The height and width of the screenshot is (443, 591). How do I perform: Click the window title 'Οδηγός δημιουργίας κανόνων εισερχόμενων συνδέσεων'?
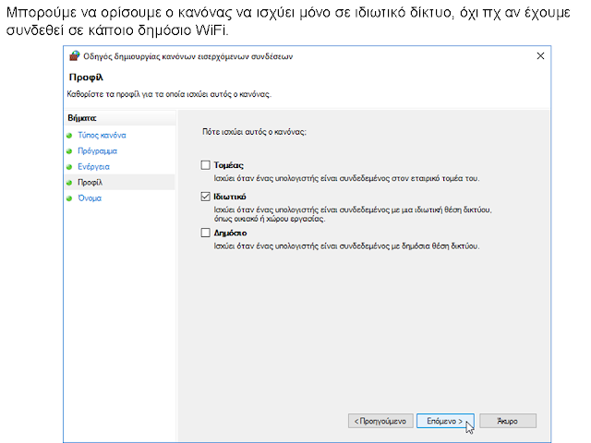(188, 56)
